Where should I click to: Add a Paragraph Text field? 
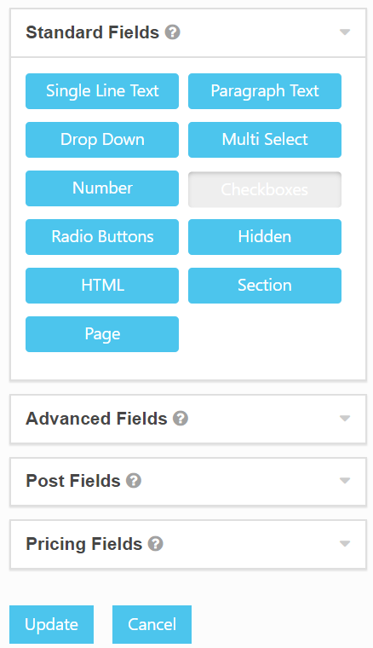[x=265, y=91]
